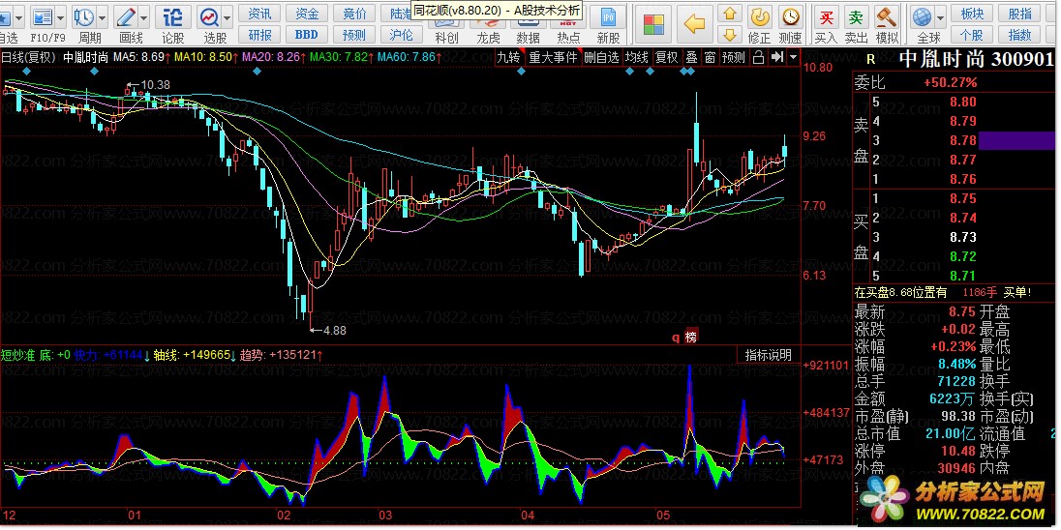Expand the 自选 watchlist dropdown arrow

(x=18, y=17)
